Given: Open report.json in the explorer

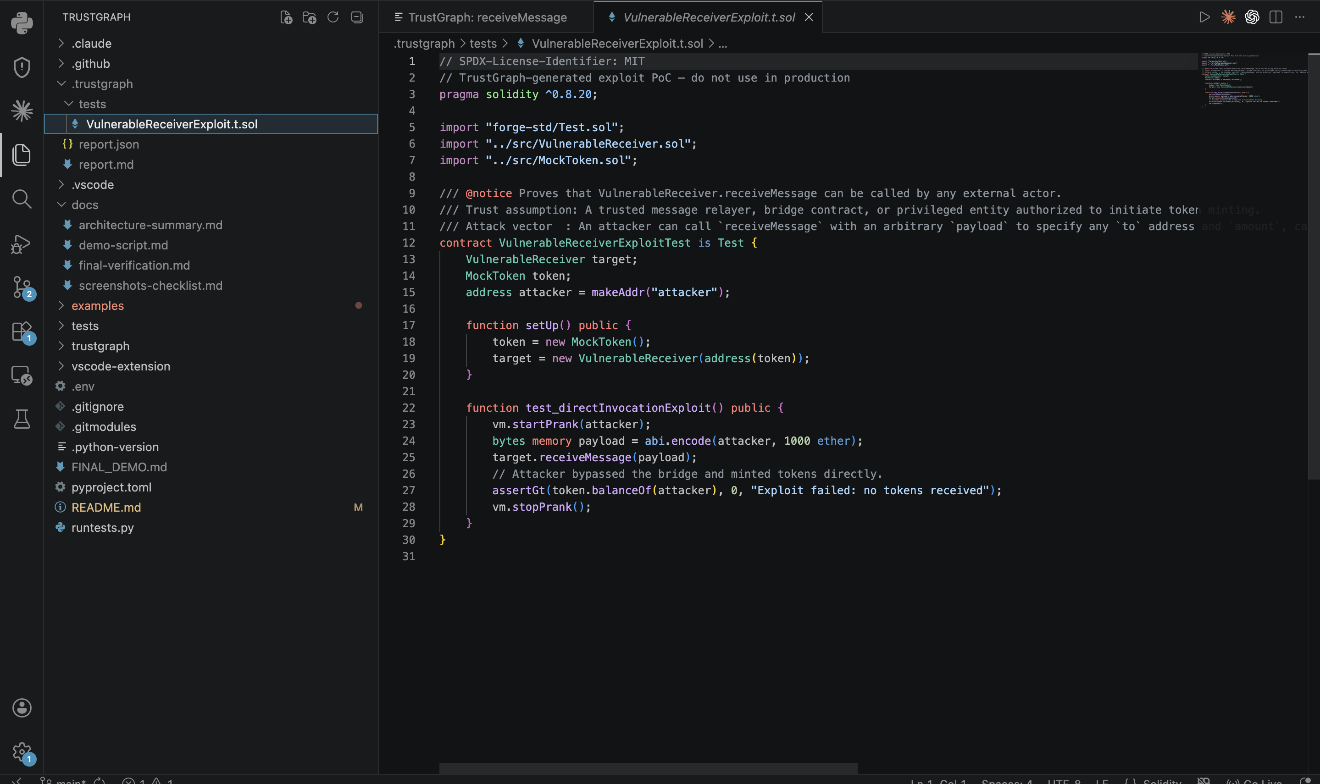Looking at the screenshot, I should click(x=211, y=144).
